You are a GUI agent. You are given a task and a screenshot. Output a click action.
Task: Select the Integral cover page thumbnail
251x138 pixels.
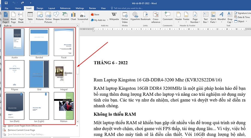[x=64, y=74]
